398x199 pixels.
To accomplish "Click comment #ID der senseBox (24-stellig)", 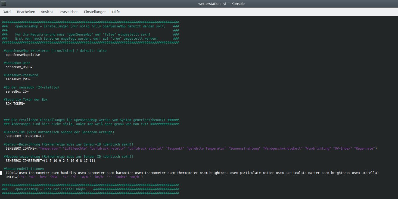I will pos(32,87).
